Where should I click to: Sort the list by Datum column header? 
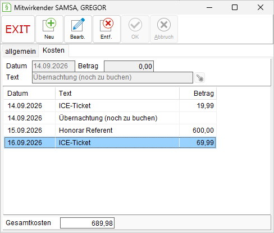[x=30, y=94]
